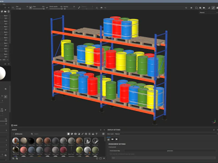Screen dimensions: 218x163
Task: Click the circle icon at the Assets bottom-right
Action: tap(97, 158)
